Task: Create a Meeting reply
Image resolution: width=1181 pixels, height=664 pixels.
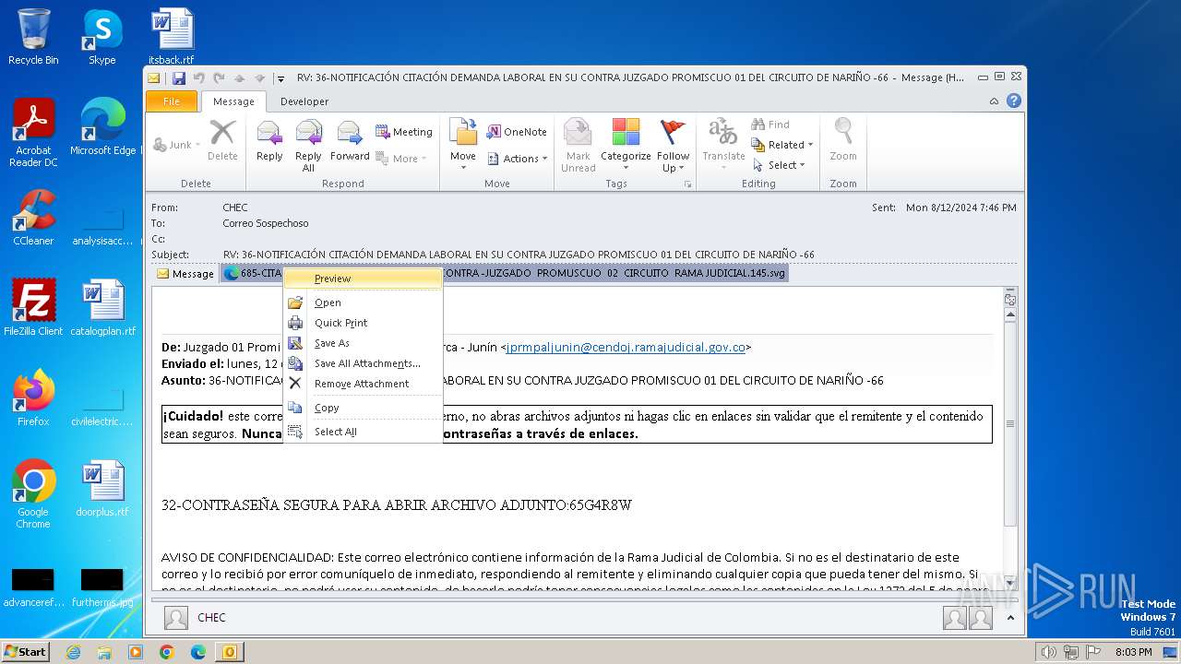Action: pos(403,132)
